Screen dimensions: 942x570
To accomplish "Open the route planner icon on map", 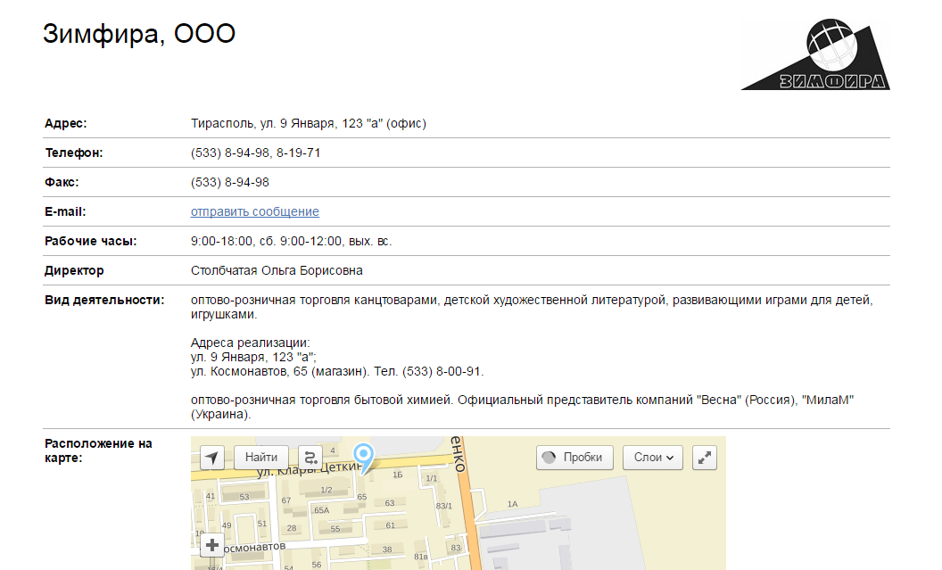I will pos(310,458).
